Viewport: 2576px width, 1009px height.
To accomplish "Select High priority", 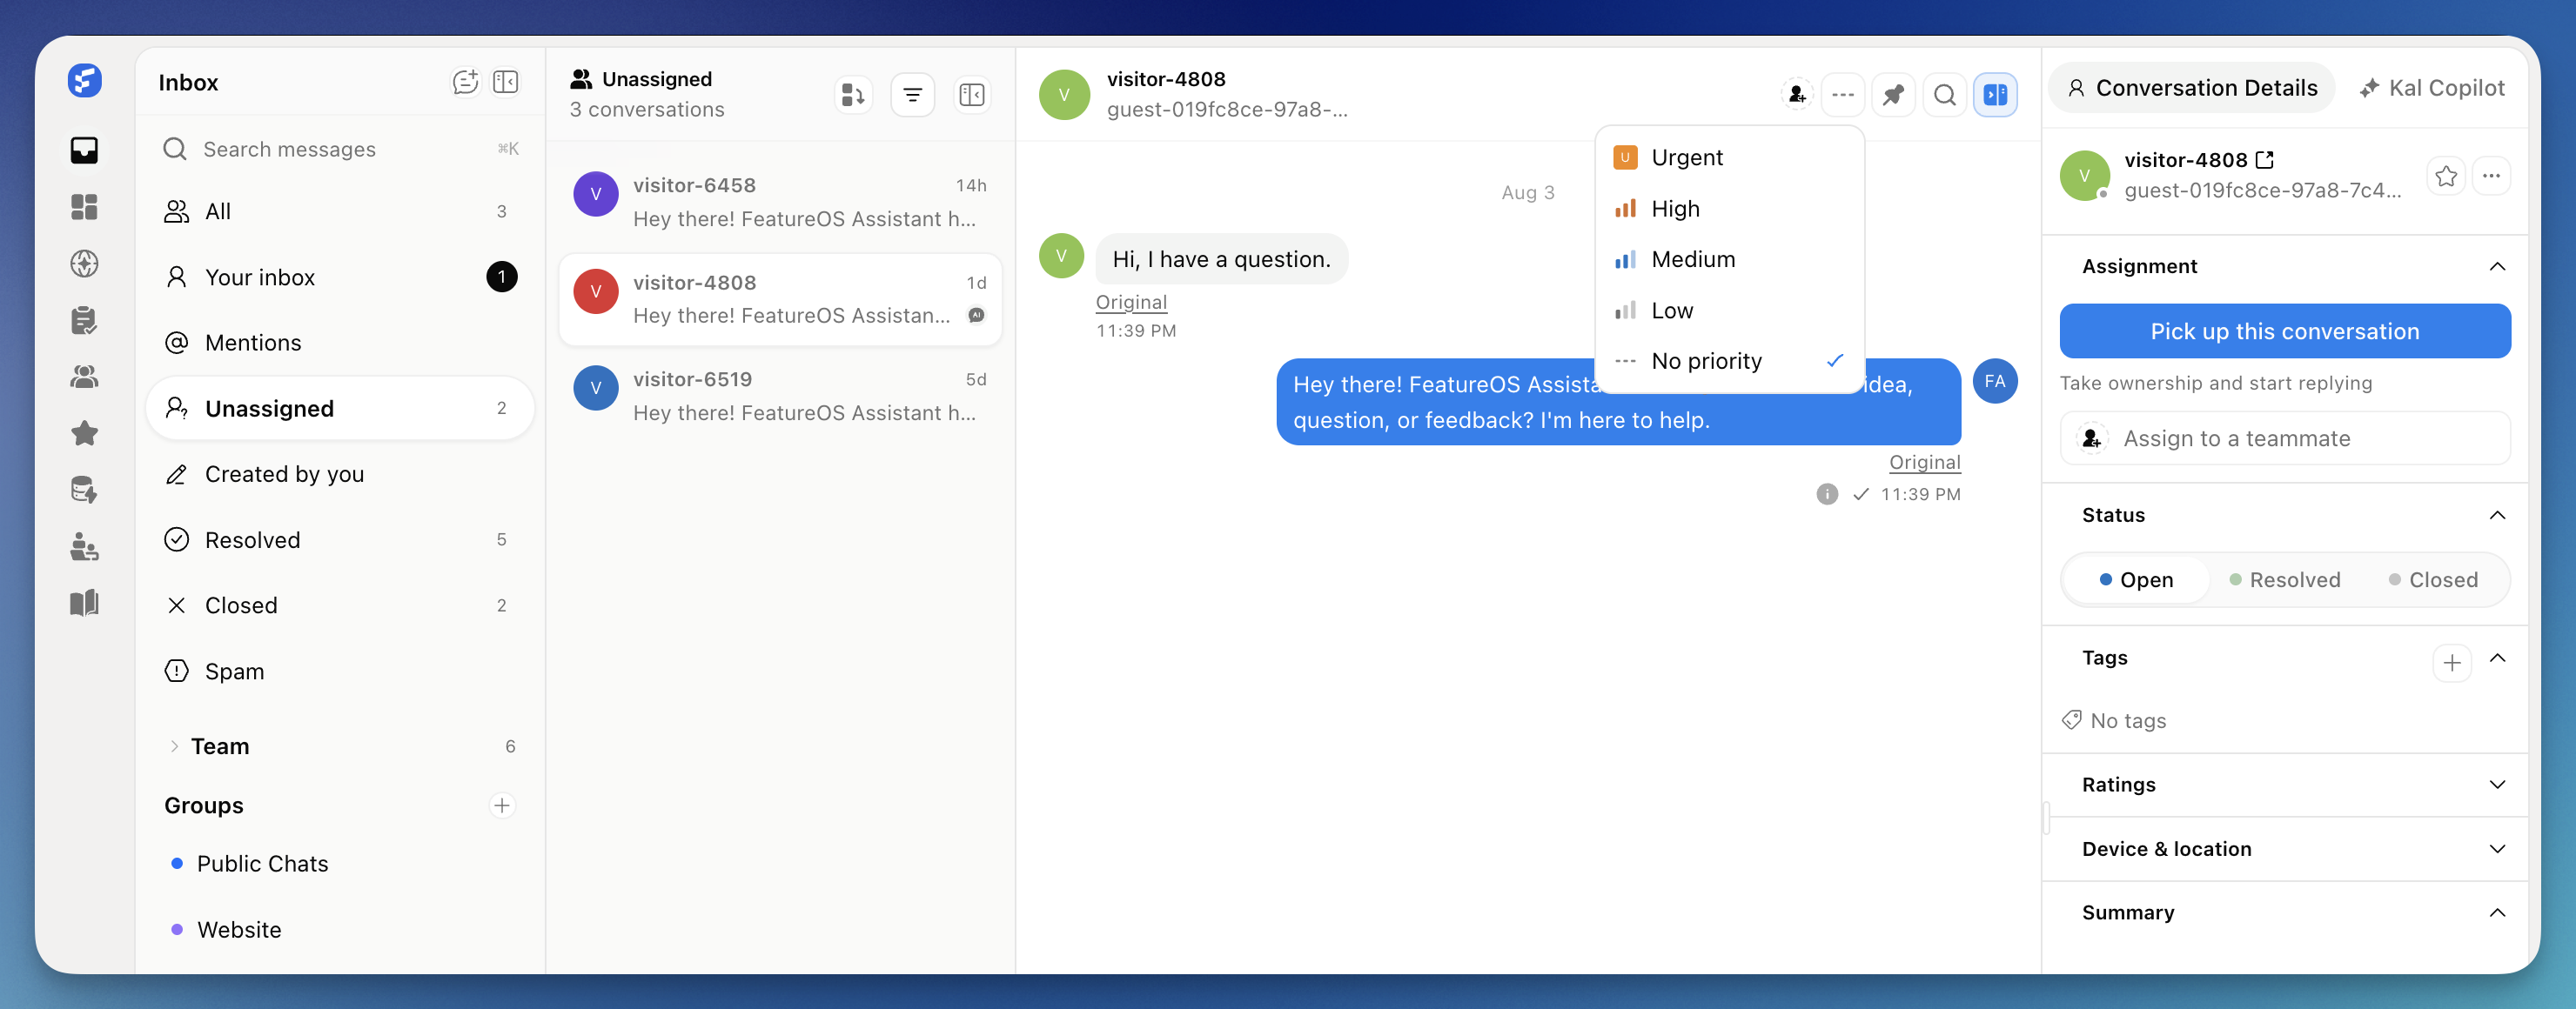I will tap(1730, 209).
